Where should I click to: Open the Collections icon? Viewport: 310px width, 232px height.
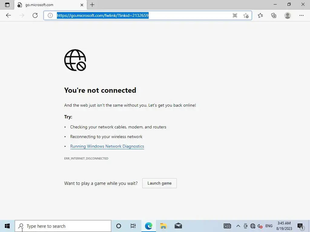pos(274,15)
